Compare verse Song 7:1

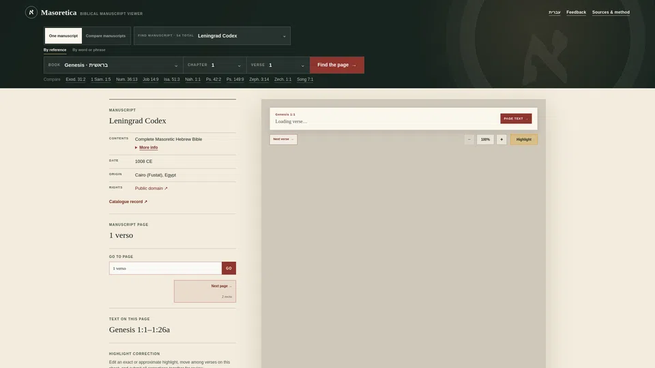[305, 79]
